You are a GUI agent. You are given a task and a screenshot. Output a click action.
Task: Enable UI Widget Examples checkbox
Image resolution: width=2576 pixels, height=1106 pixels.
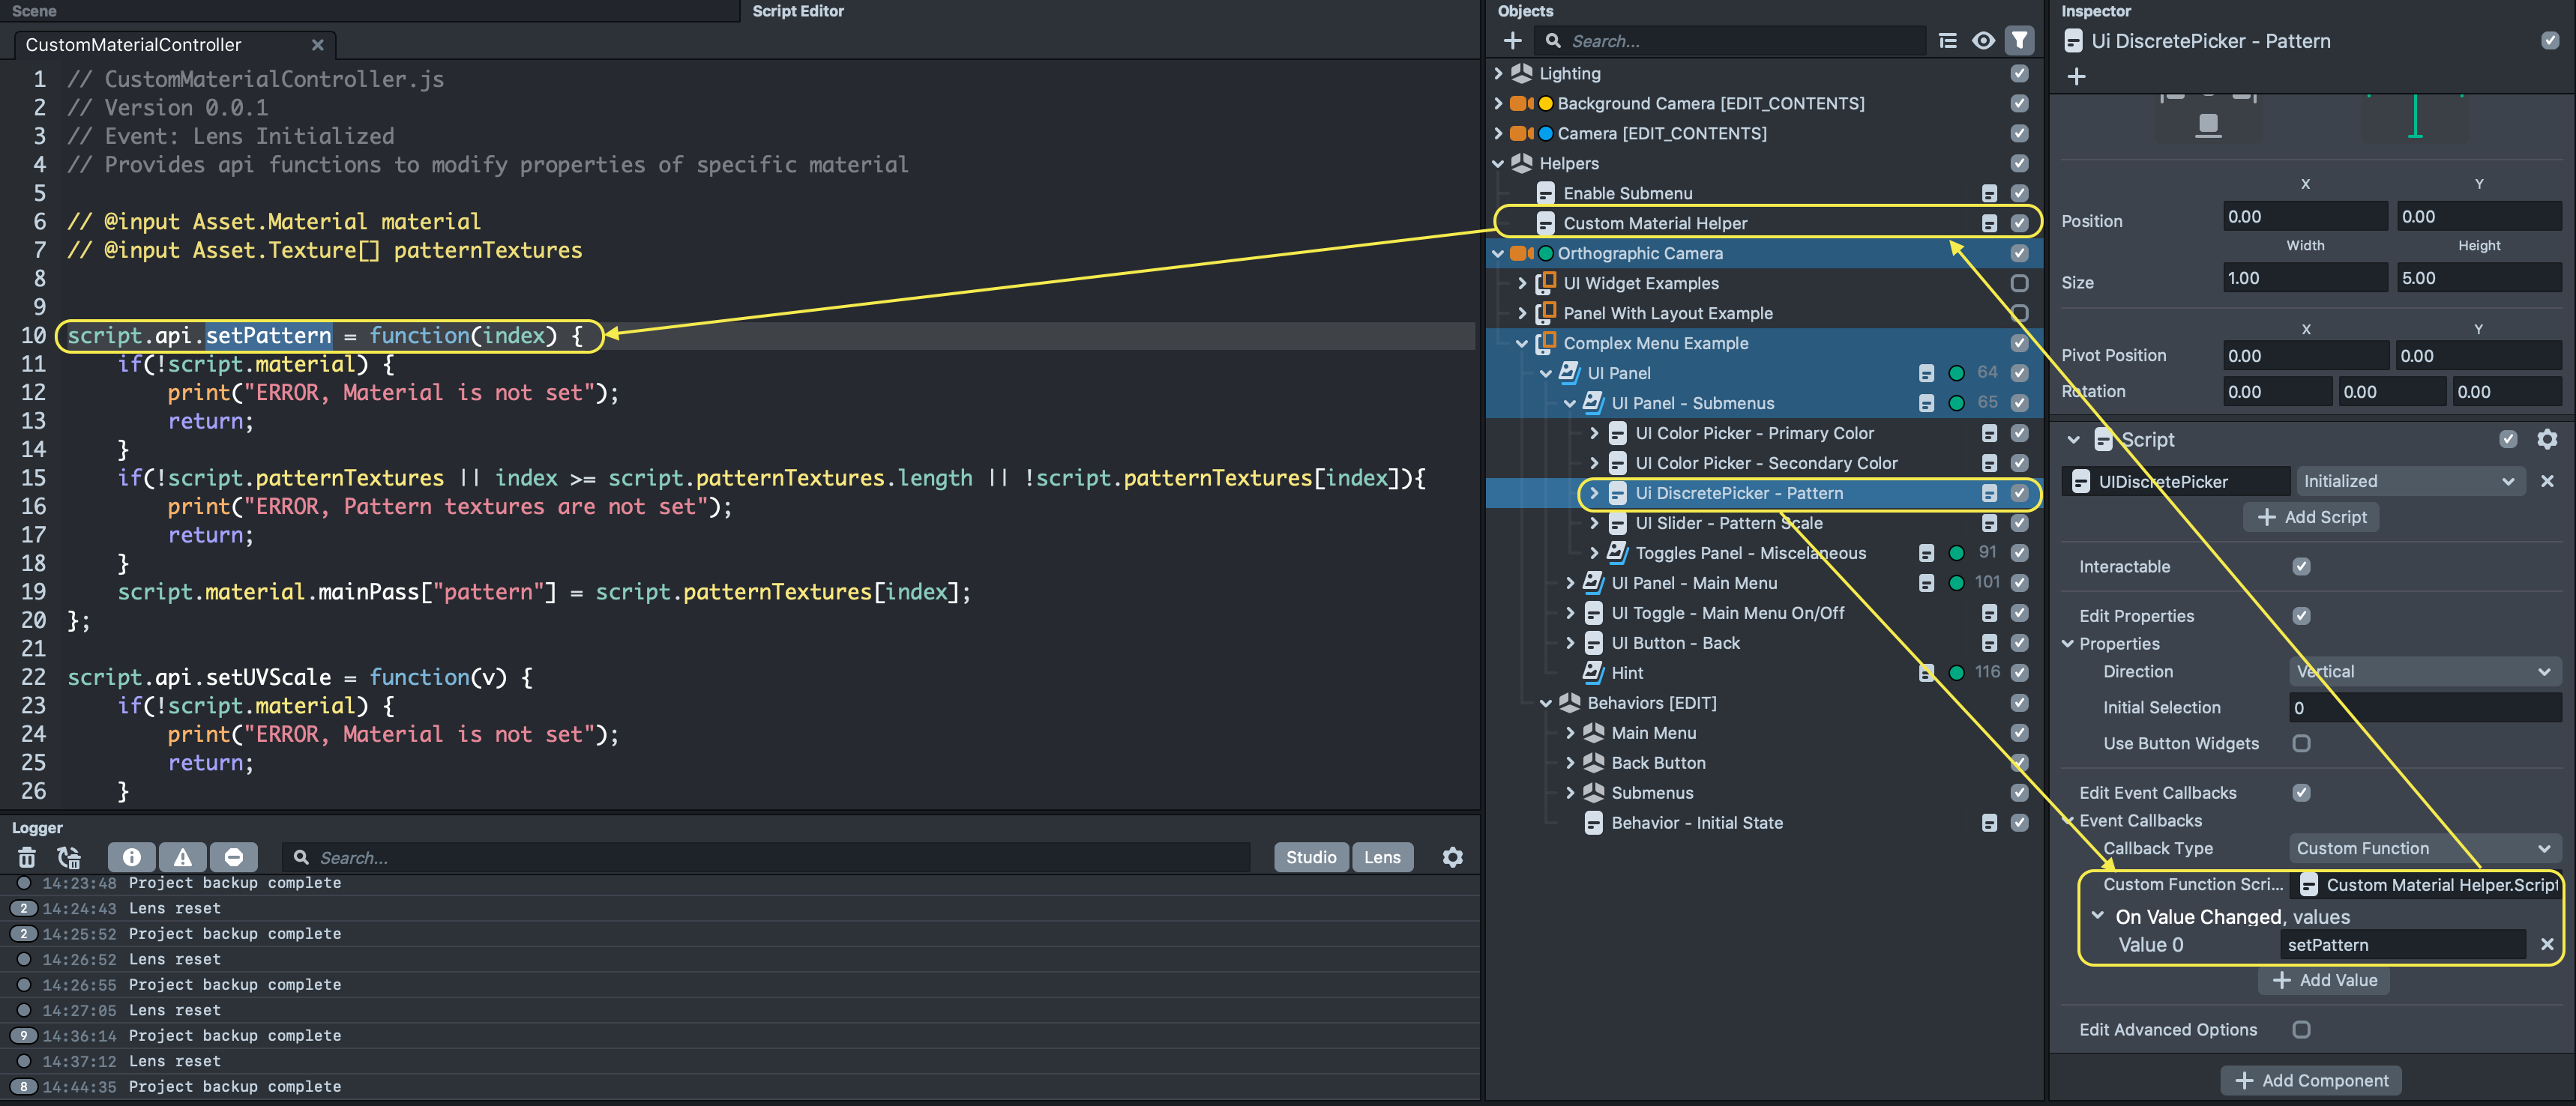pyautogui.click(x=2019, y=284)
